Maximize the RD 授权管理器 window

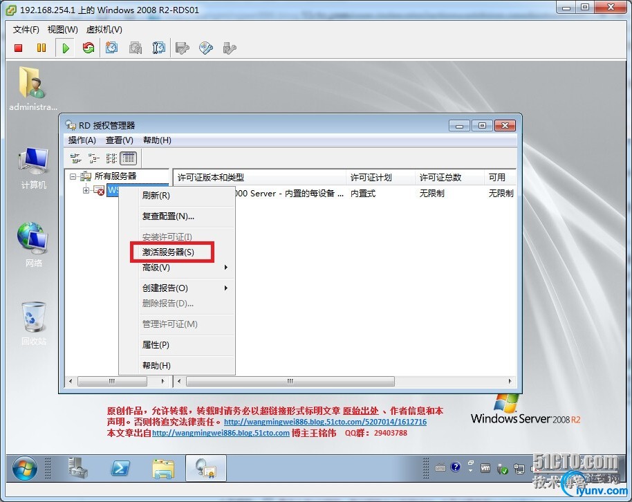point(482,125)
